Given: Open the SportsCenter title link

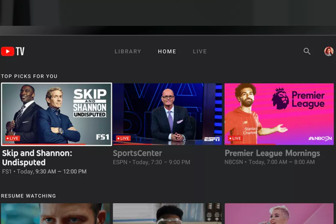Looking at the screenshot, I should tap(138, 153).
